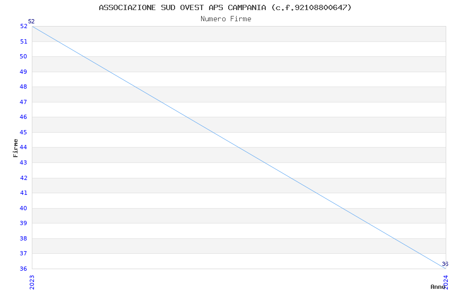
Task: Click y-axis tick value 41
Action: pyautogui.click(x=23, y=193)
